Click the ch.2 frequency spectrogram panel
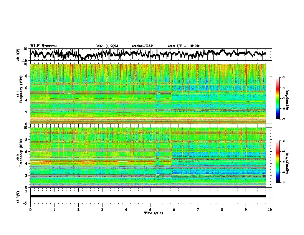This screenshot has height=235, width=304. tap(148, 157)
